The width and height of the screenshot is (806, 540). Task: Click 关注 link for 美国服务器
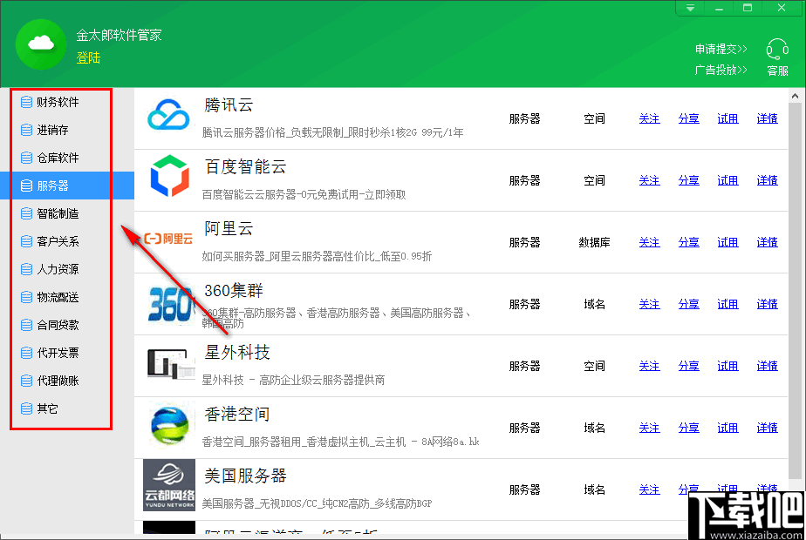tap(649, 489)
